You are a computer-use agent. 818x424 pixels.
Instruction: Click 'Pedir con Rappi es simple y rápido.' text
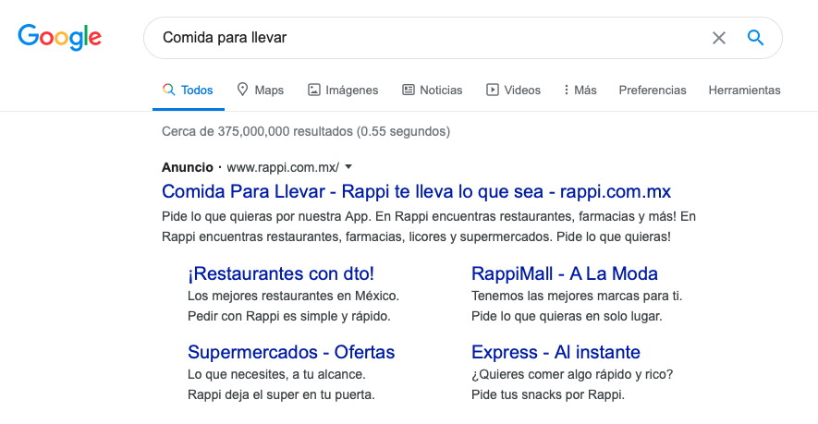tap(289, 316)
